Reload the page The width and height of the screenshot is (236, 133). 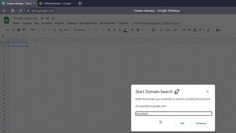[21, 11]
